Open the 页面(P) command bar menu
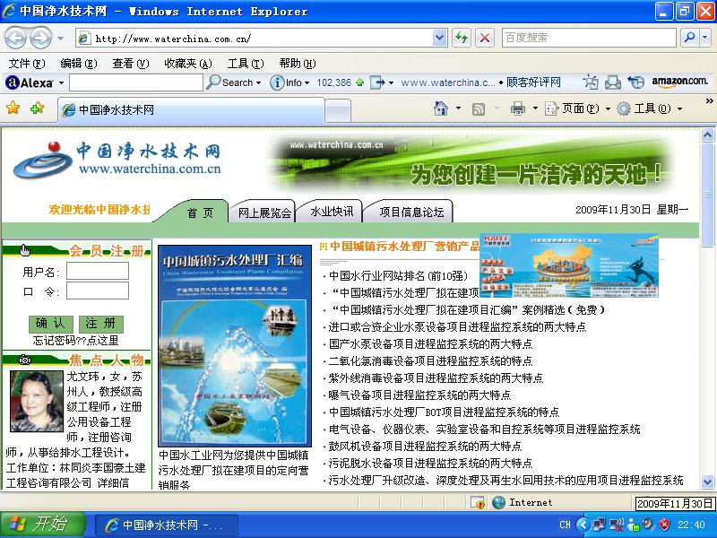 click(577, 108)
